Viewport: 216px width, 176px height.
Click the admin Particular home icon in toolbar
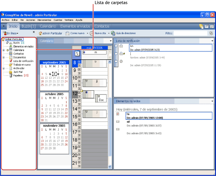40,33
